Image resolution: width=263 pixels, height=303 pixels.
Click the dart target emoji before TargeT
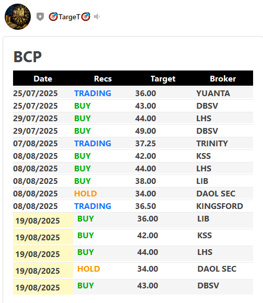(53, 17)
